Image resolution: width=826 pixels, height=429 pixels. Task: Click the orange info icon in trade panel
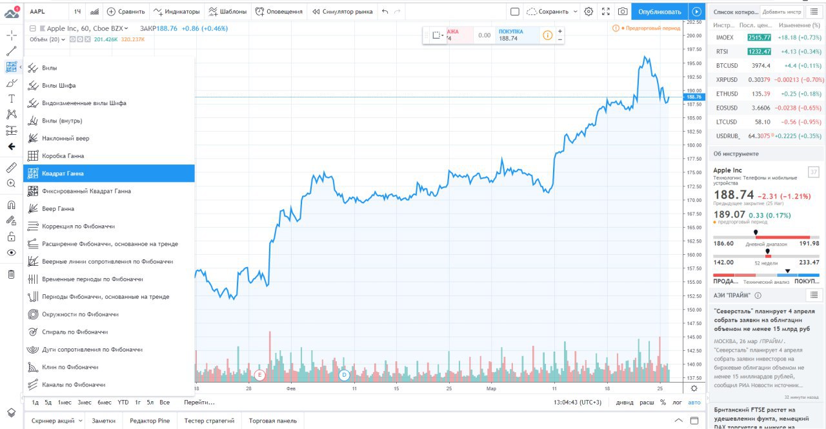click(547, 35)
